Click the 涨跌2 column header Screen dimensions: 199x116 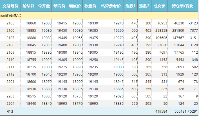[144, 6]
